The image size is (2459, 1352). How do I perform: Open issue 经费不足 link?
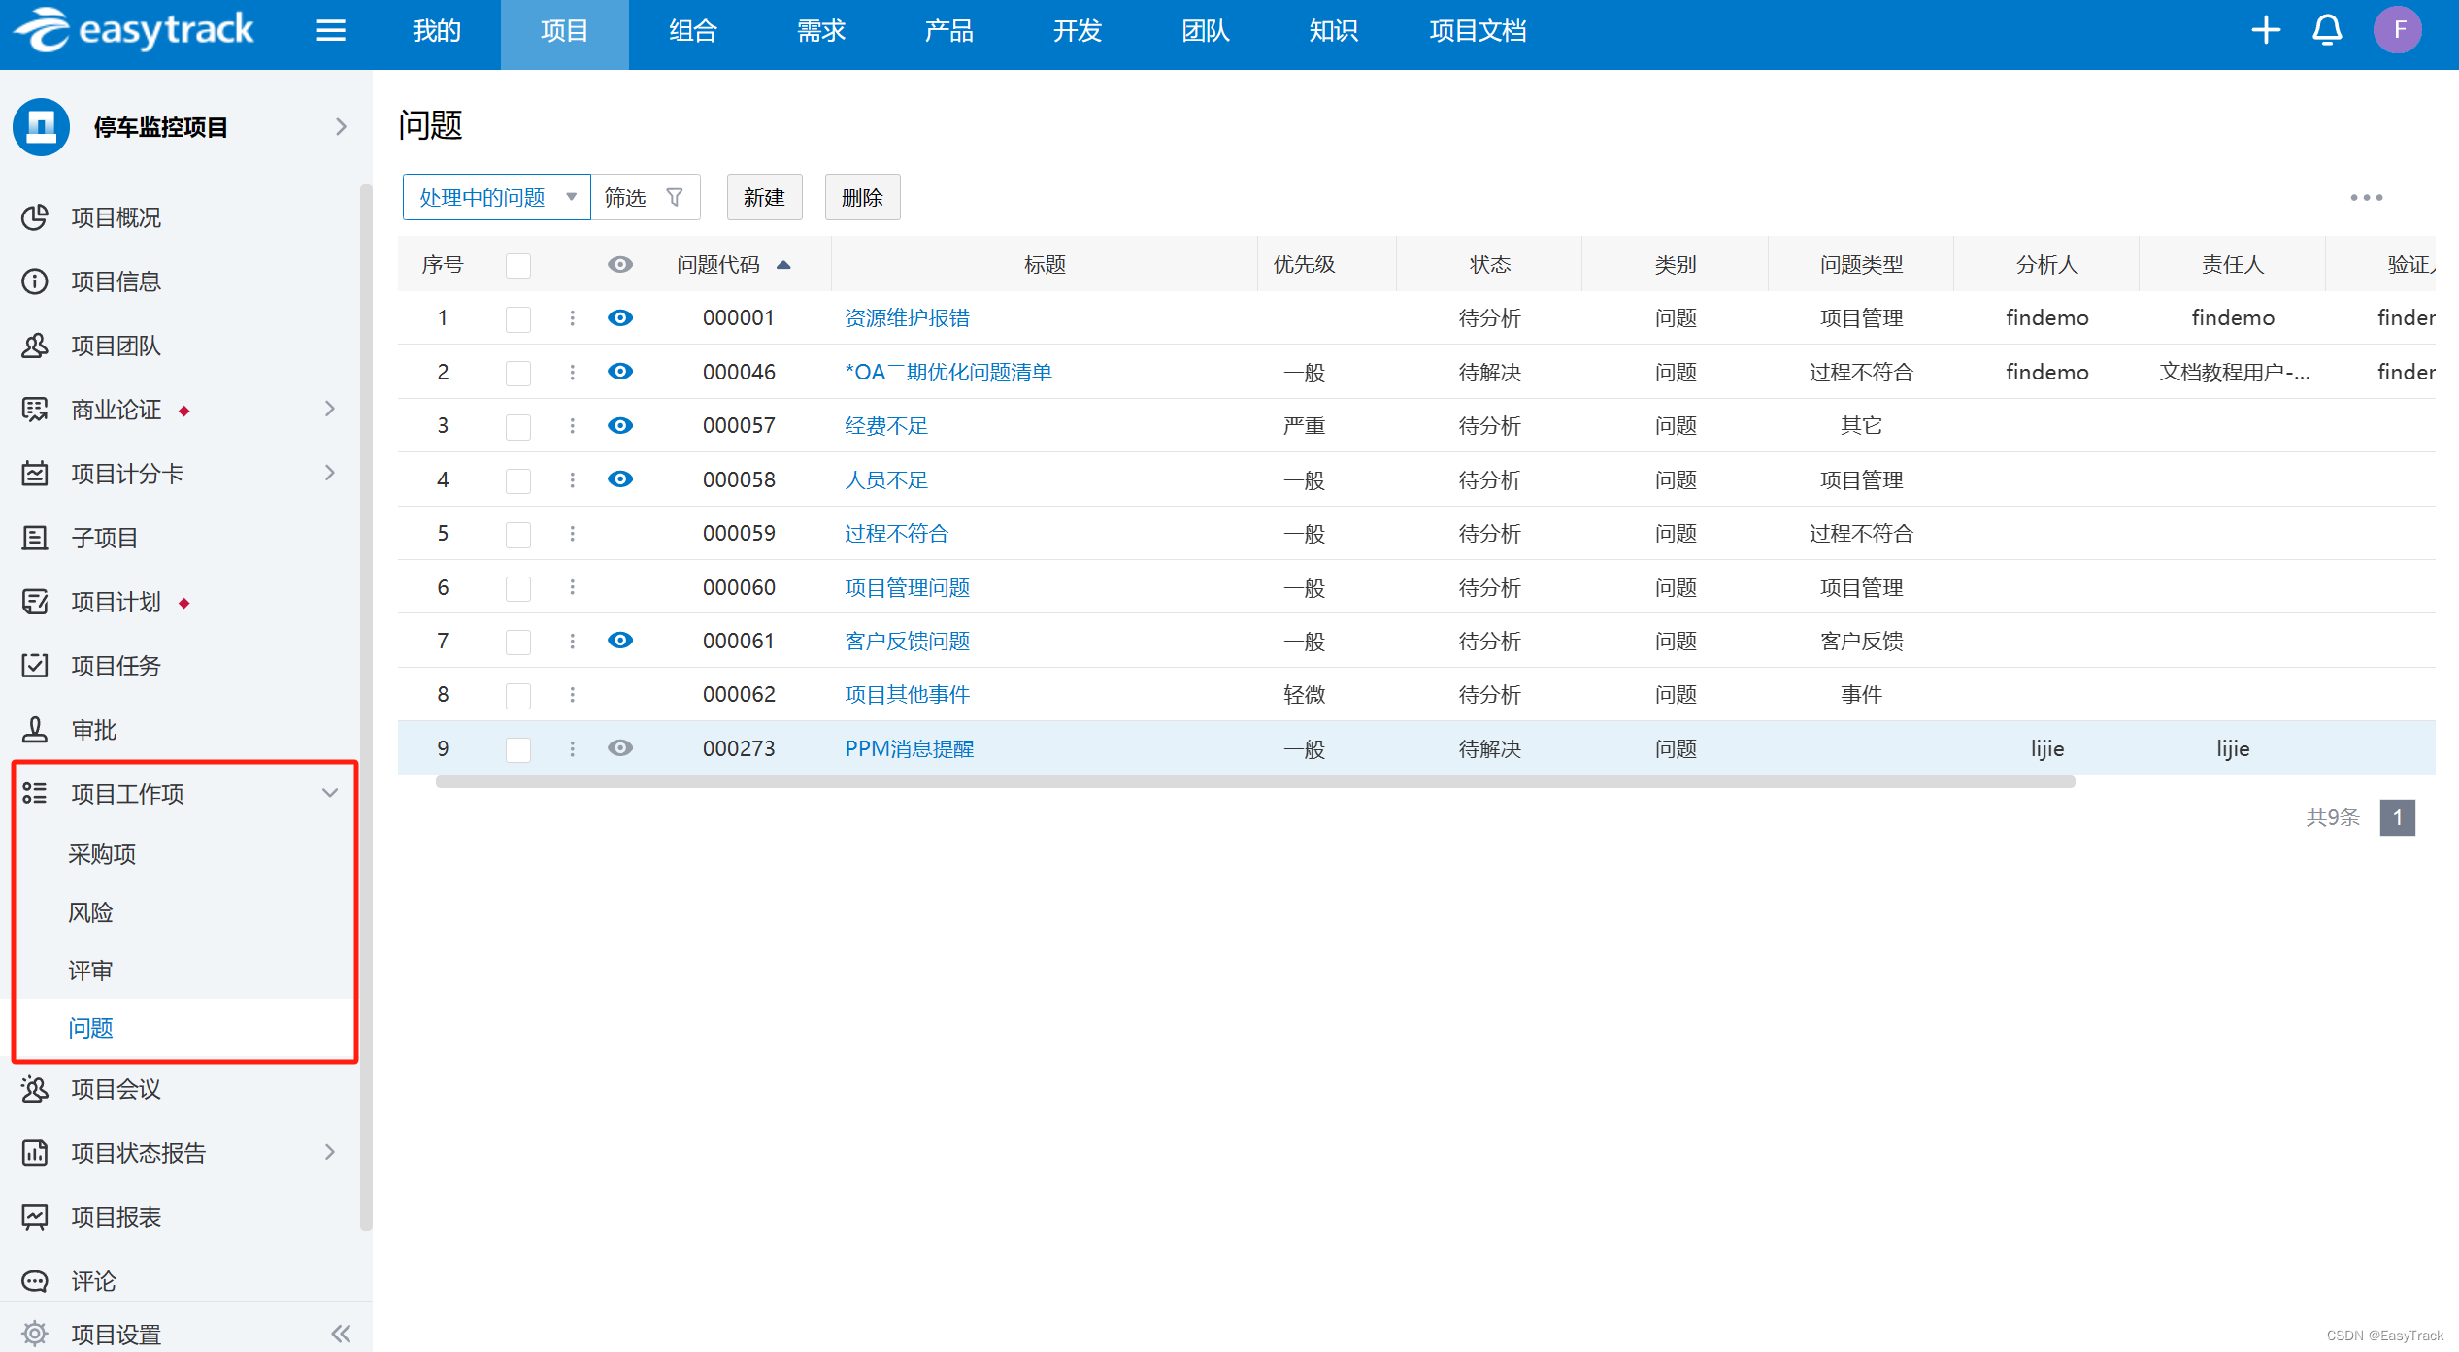click(884, 424)
